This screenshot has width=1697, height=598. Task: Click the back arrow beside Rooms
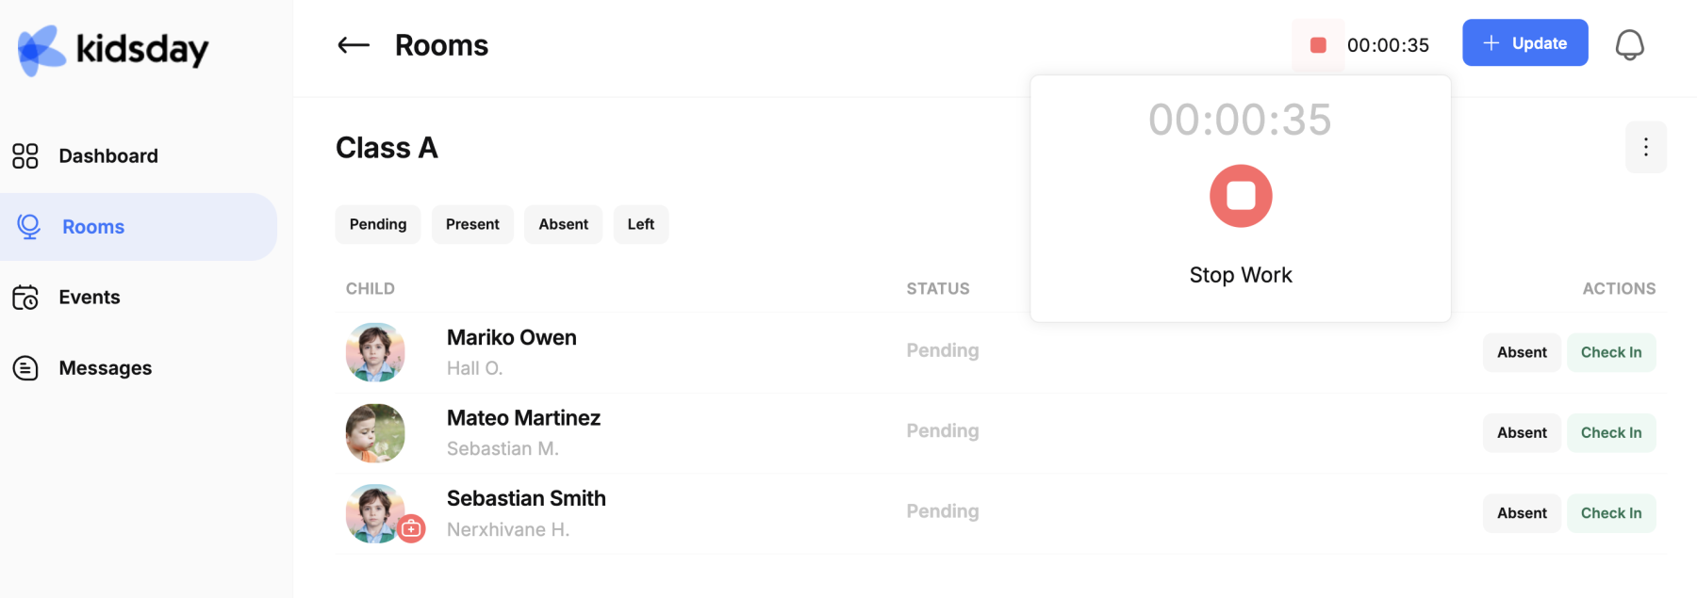(x=354, y=45)
